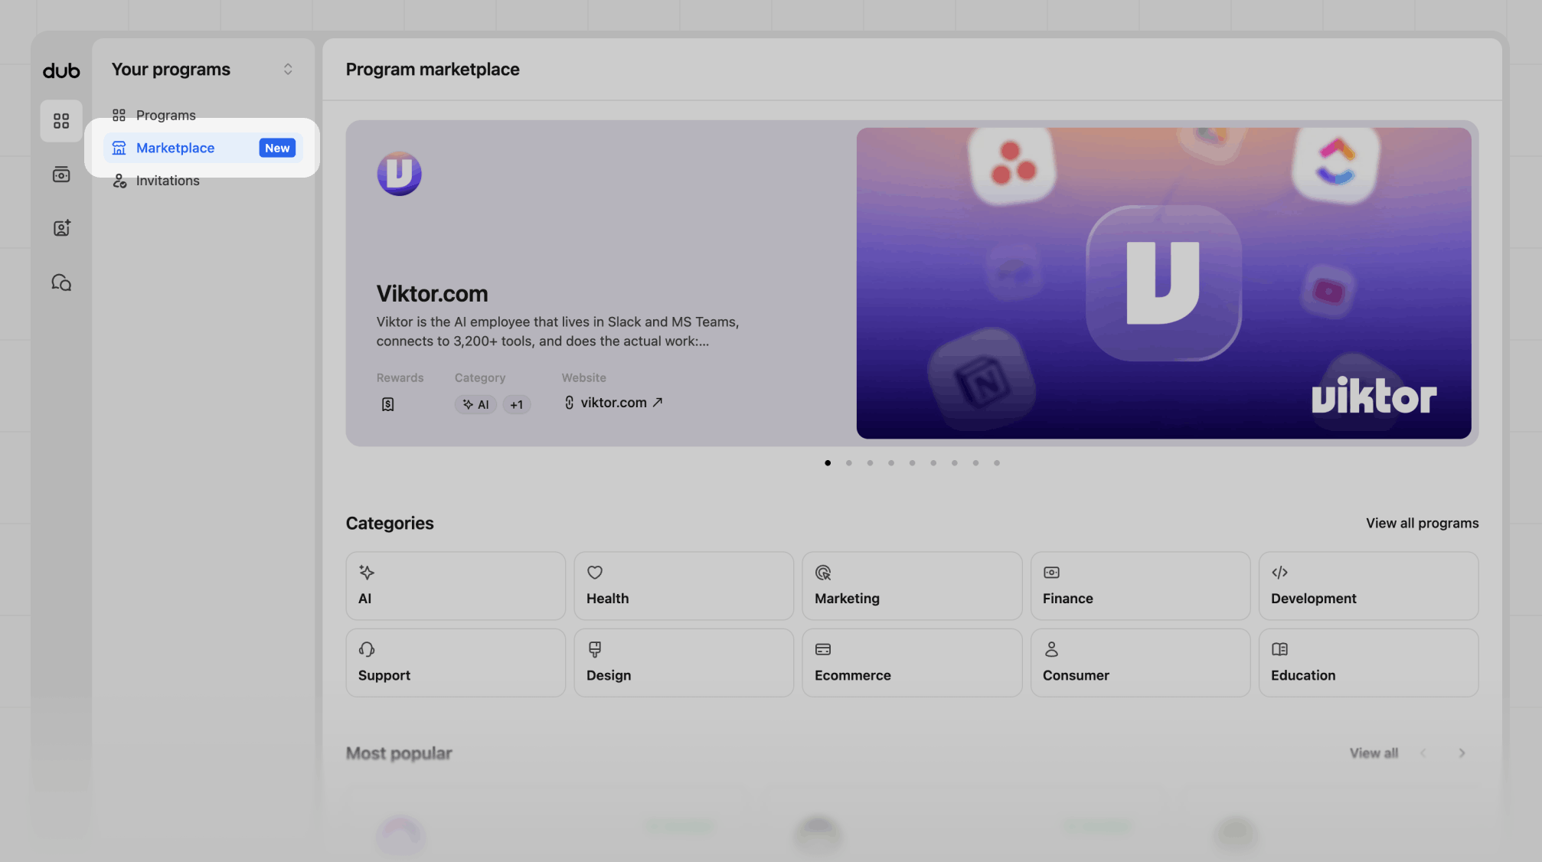Go to previous Most popular items arrow
The width and height of the screenshot is (1542, 862).
tap(1423, 753)
